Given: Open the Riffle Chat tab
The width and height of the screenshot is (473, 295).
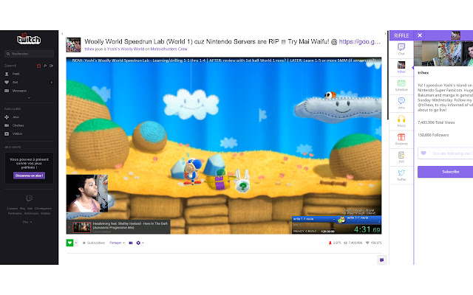Looking at the screenshot, I should (401, 49).
